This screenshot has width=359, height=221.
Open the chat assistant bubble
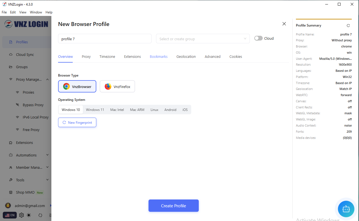click(x=346, y=209)
